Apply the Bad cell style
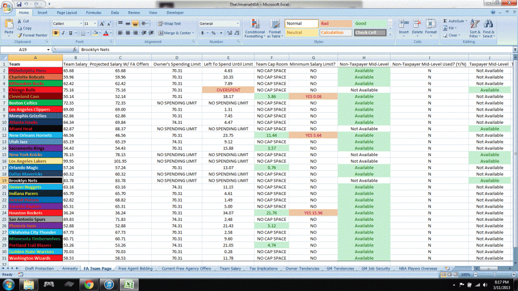 [x=336, y=23]
